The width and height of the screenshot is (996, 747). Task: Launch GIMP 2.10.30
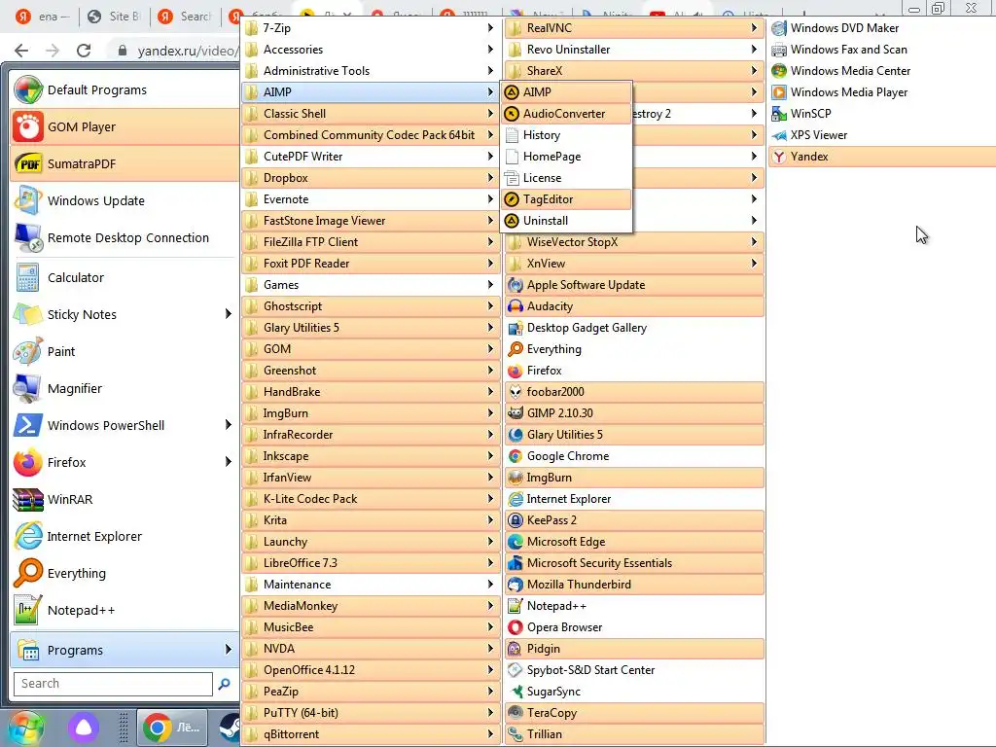[634, 412]
